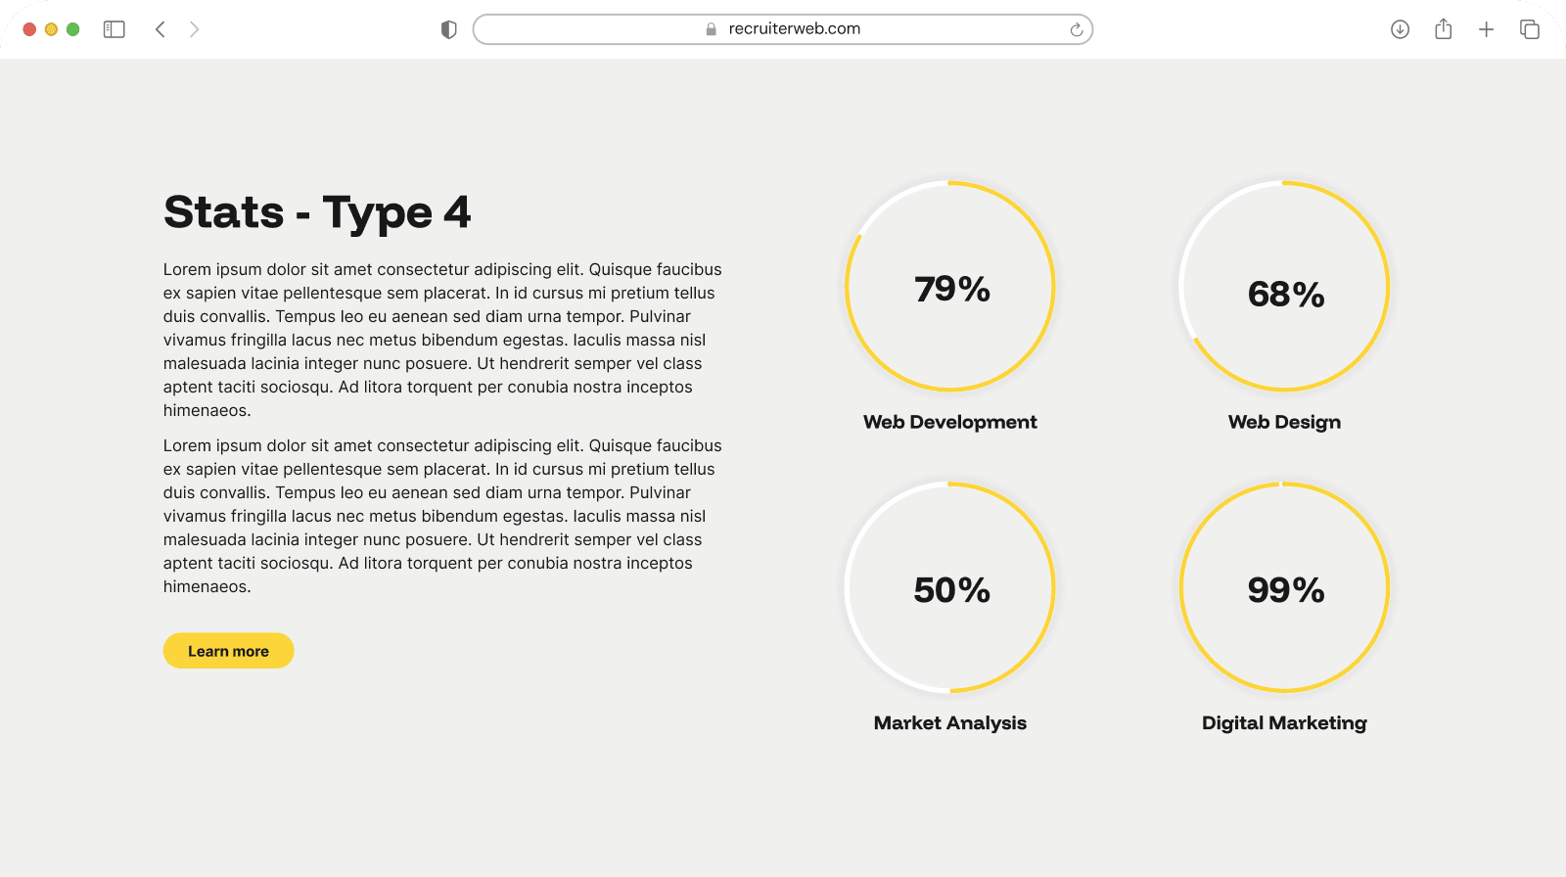Open the share sheet icon

click(1443, 29)
